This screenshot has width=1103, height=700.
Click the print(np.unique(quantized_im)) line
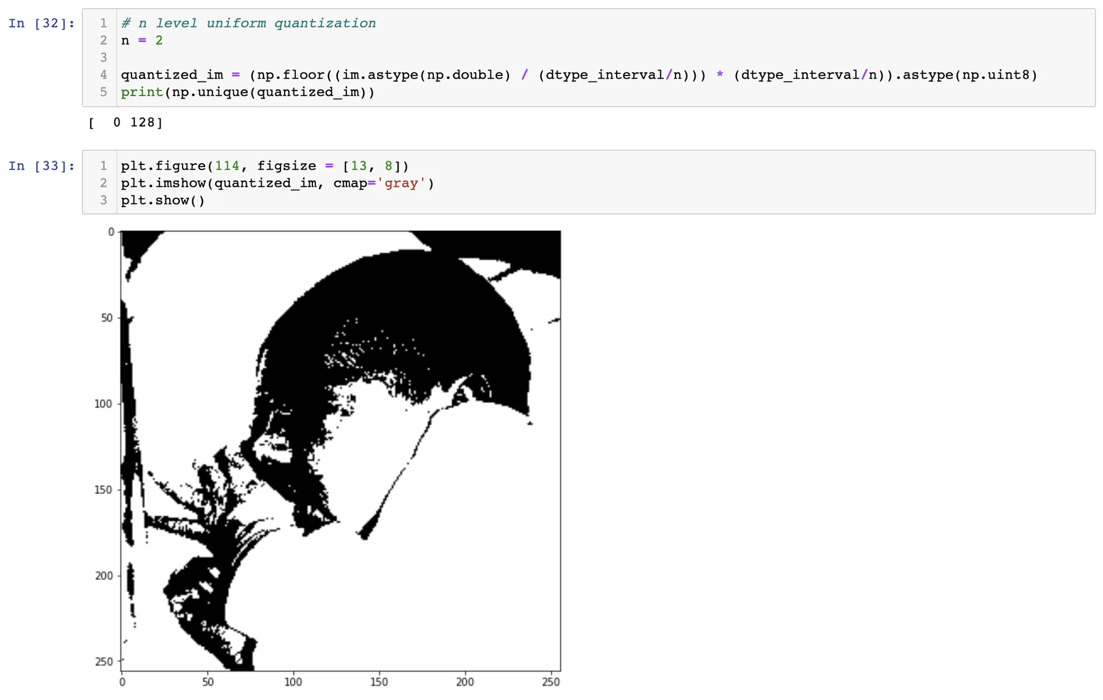click(x=247, y=92)
